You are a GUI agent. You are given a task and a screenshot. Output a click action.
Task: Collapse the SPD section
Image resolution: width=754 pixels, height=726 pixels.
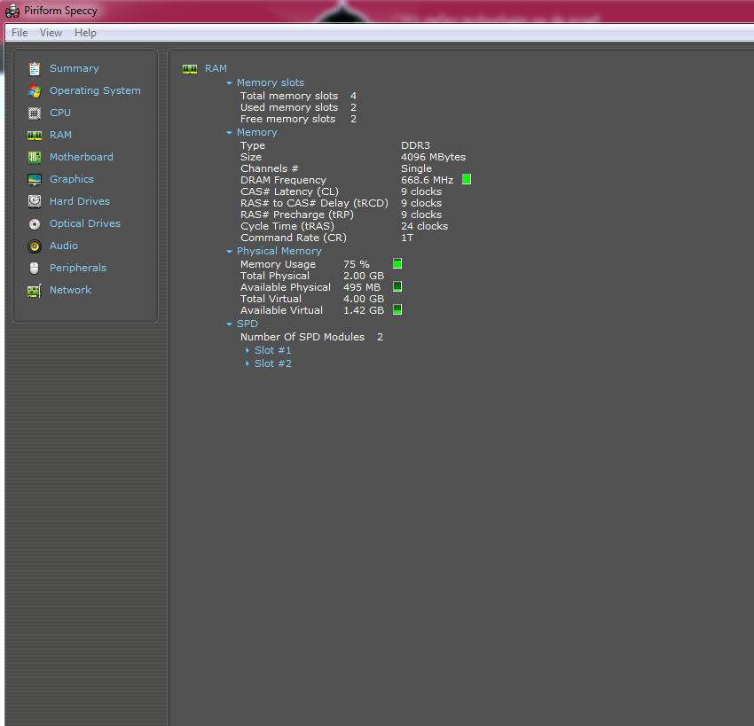(230, 324)
